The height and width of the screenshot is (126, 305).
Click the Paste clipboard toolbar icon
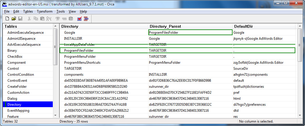pyautogui.click(x=42, y=19)
